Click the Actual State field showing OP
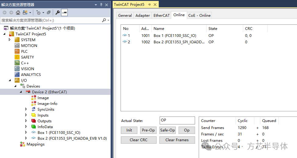297x158 pixels. click(x=177, y=120)
